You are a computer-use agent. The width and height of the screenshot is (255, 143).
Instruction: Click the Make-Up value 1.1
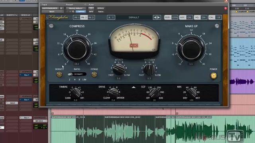[x=191, y=64]
